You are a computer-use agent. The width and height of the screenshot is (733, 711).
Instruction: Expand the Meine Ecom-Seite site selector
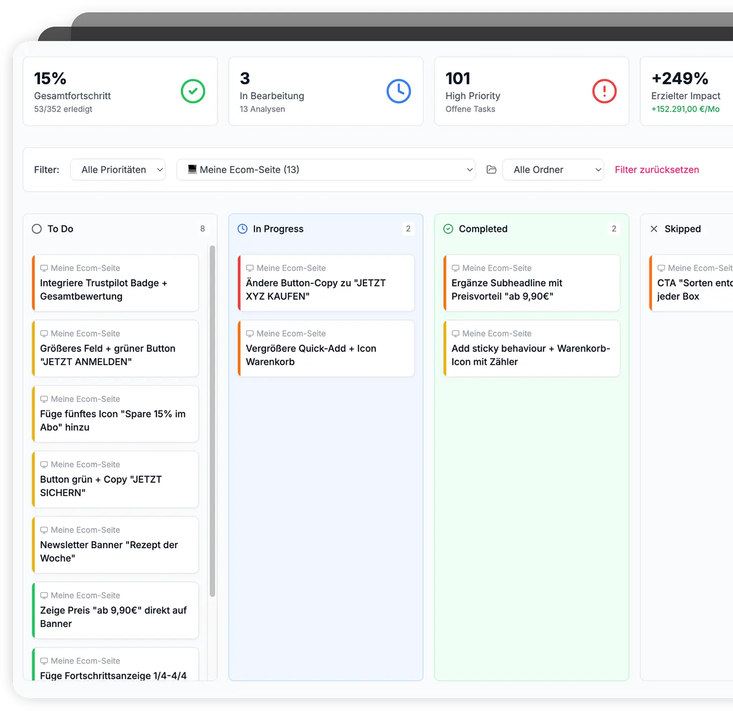click(x=326, y=170)
